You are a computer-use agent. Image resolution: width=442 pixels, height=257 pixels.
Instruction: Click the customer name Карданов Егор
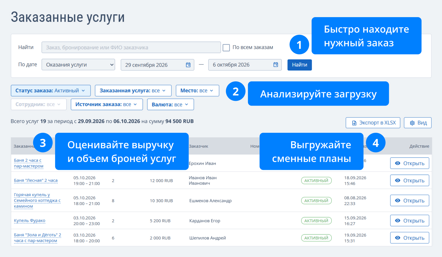205,220
